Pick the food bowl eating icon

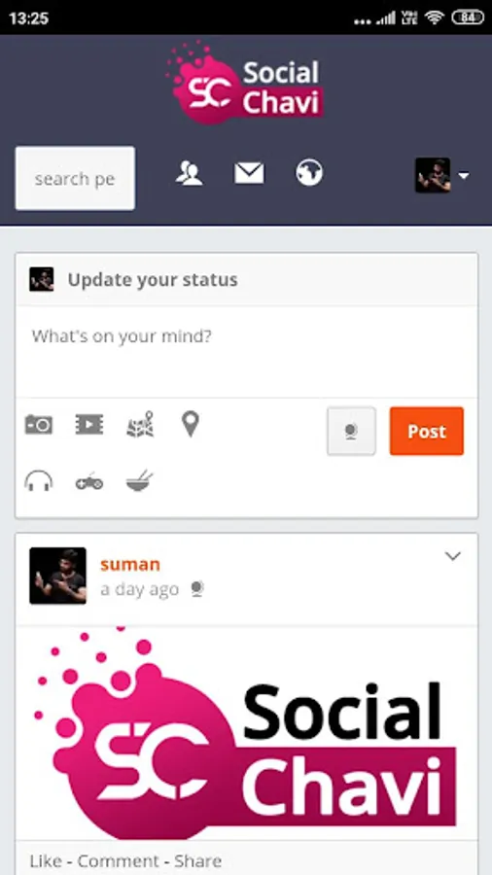pyautogui.click(x=139, y=481)
